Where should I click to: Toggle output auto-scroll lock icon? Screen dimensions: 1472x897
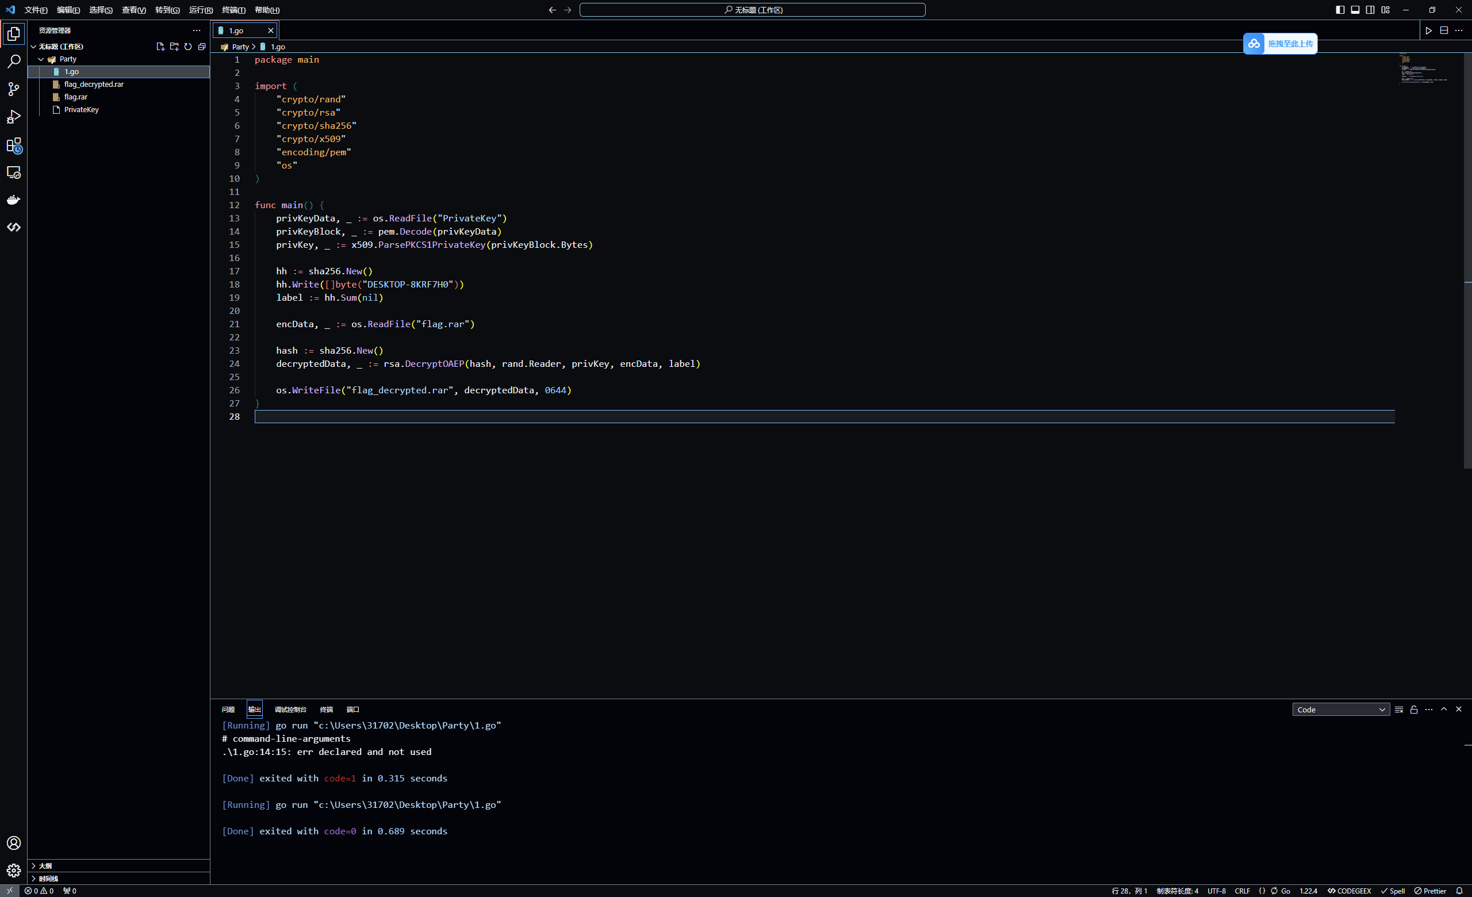1414,710
